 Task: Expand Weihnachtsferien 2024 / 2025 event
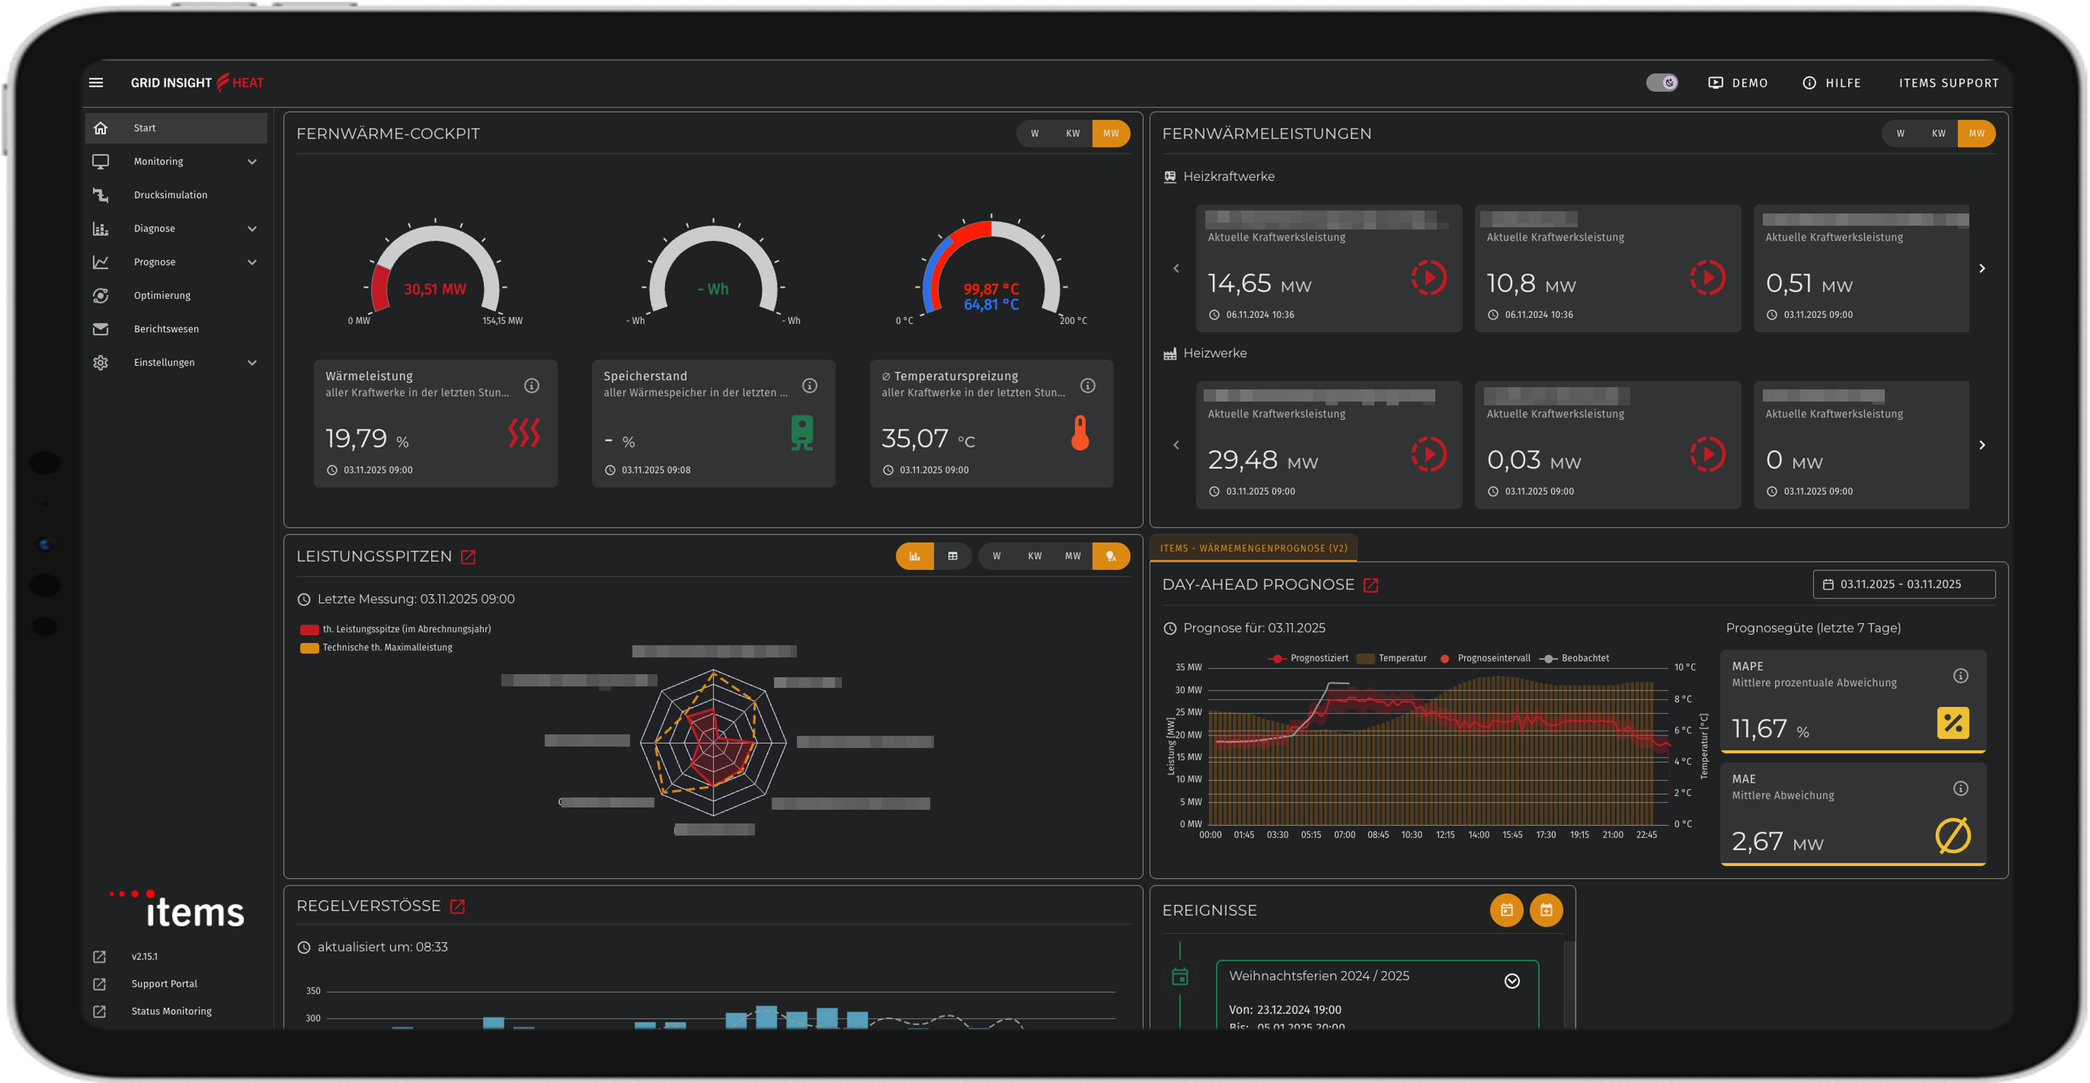click(x=1512, y=982)
